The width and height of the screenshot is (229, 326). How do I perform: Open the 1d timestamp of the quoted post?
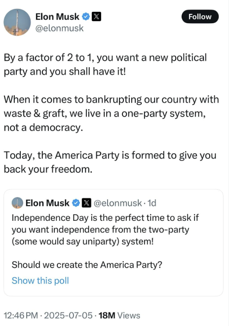pyautogui.click(x=152, y=203)
